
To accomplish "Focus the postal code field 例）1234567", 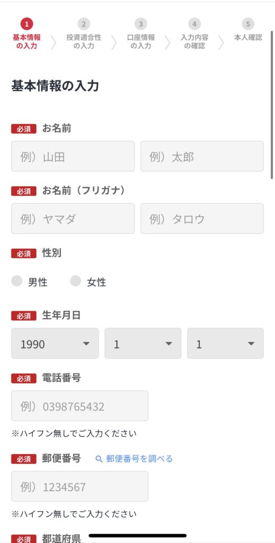I will (x=80, y=486).
